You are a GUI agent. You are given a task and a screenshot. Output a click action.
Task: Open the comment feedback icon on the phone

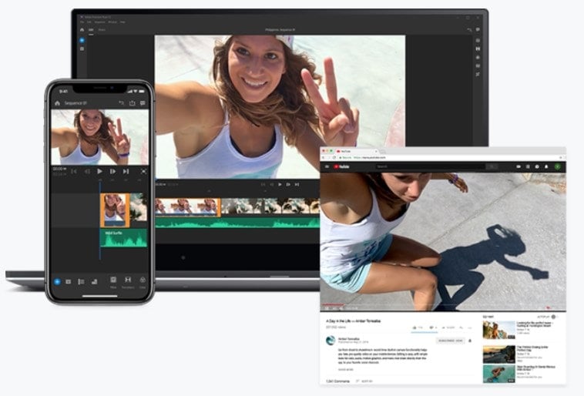(143, 103)
